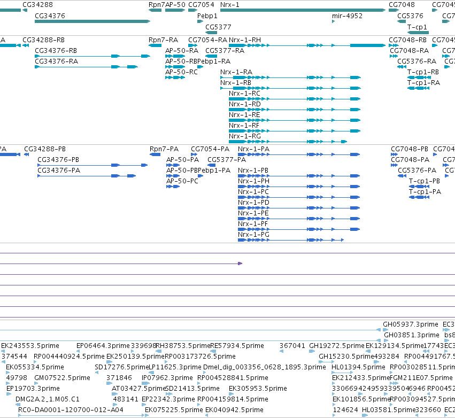Click feature DMG2A.2_1.M05.C1
Image resolution: width=455 pixels, height=418 pixels.
[47, 399]
